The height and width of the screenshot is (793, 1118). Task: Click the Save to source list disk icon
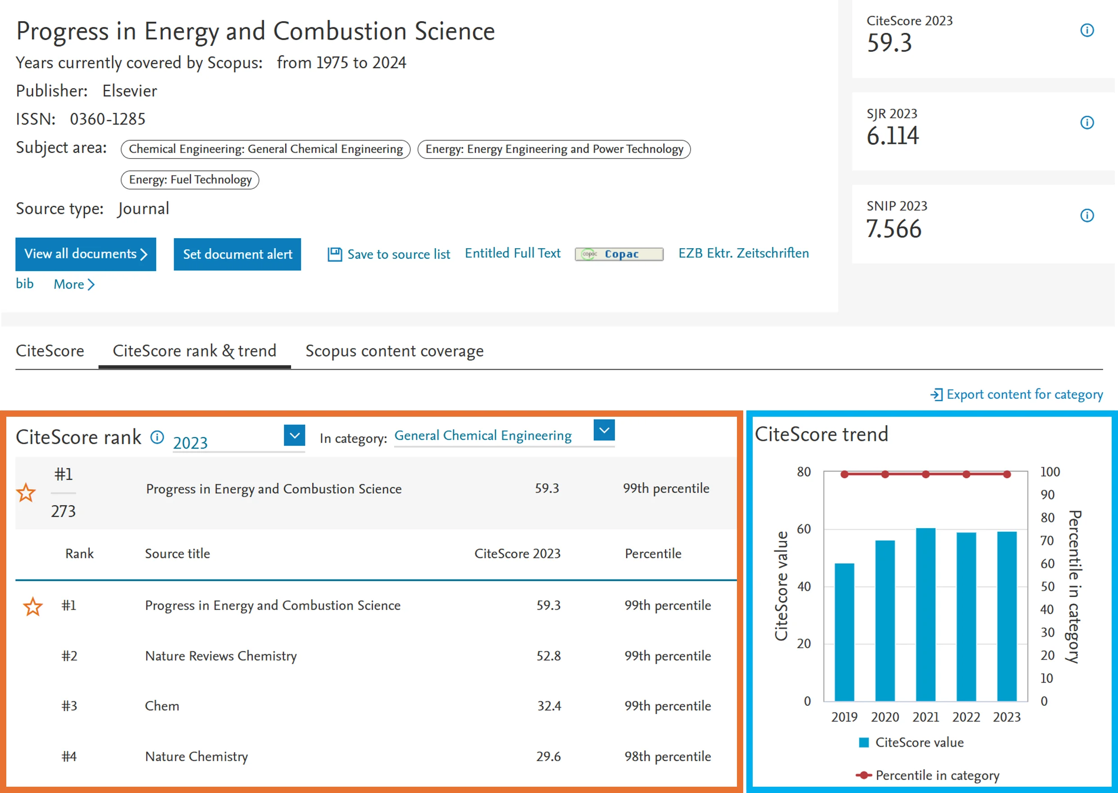click(335, 254)
